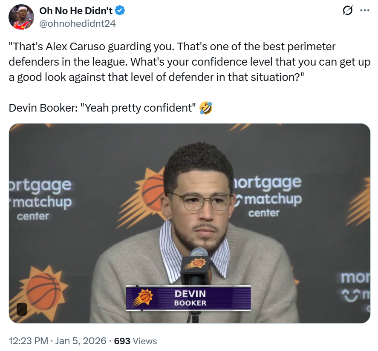This screenshot has width=378, height=351.
Task: Click the right 'mortgage matchup center' sign
Action: point(266,197)
